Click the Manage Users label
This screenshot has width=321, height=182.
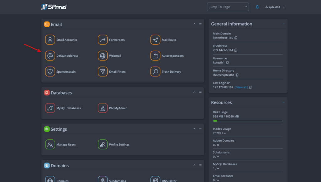[x=66, y=144]
